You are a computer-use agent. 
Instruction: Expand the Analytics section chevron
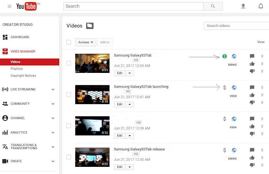tap(53, 133)
